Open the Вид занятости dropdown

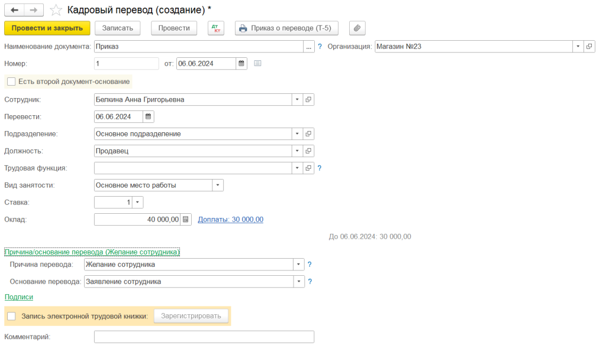[218, 185]
